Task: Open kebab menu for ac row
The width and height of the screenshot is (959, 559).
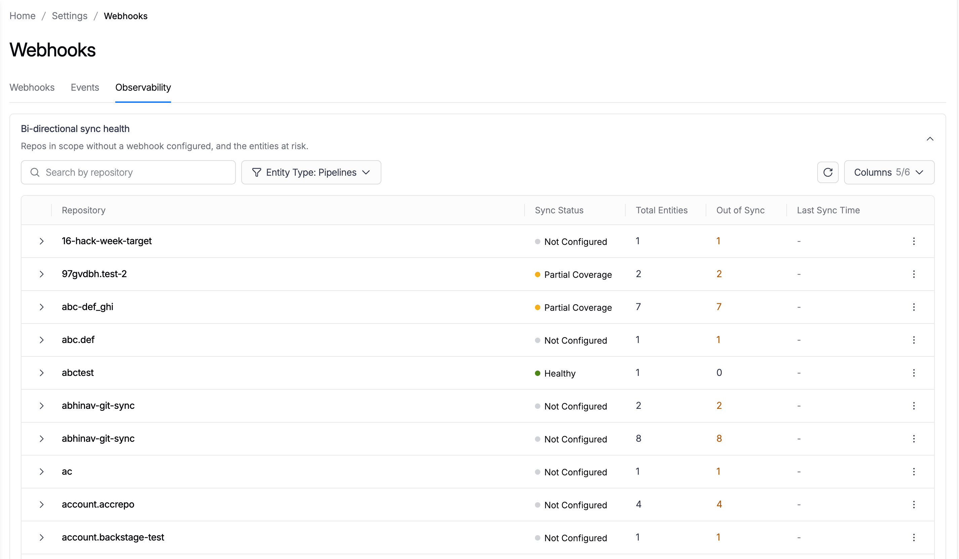Action: (x=914, y=472)
